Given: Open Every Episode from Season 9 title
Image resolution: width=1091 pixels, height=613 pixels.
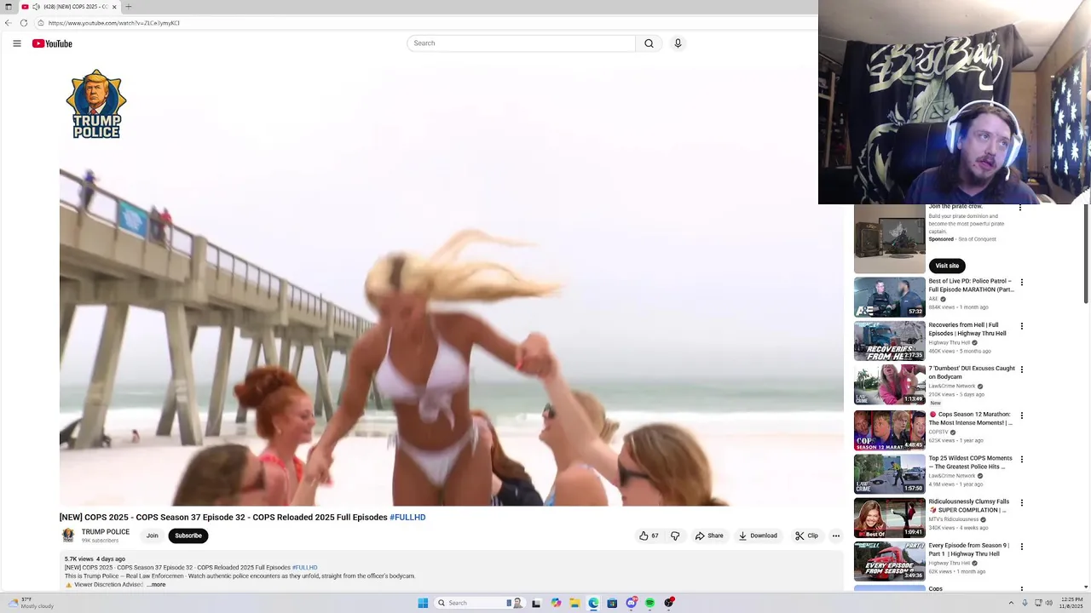Looking at the screenshot, I should tap(969, 550).
